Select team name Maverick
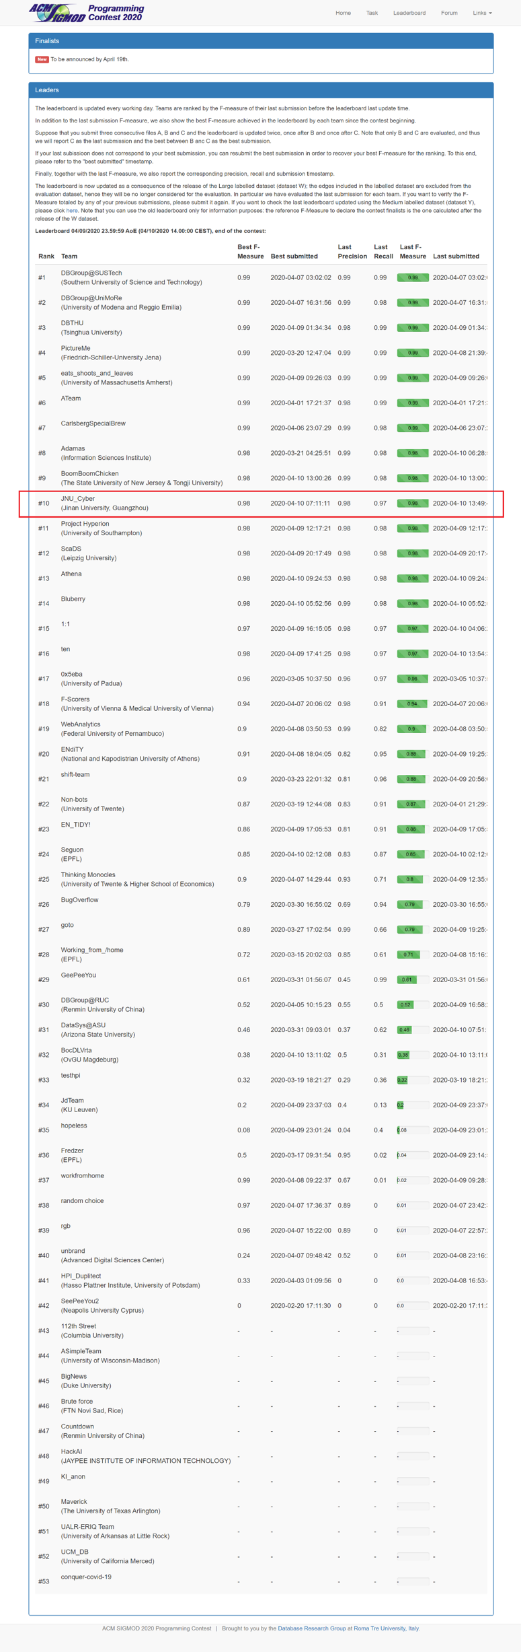 (x=74, y=1501)
